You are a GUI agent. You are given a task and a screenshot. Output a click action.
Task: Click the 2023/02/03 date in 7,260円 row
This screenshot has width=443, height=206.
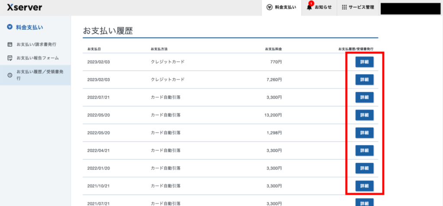[98, 79]
